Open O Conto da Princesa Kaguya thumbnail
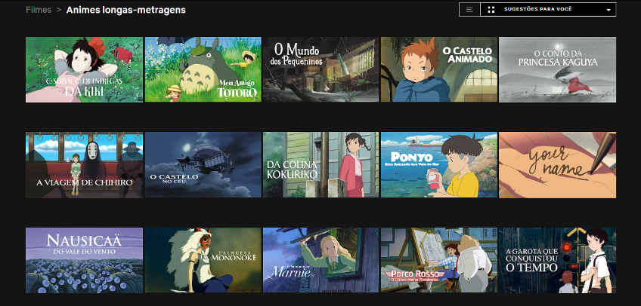The height and width of the screenshot is (306, 641). click(558, 69)
